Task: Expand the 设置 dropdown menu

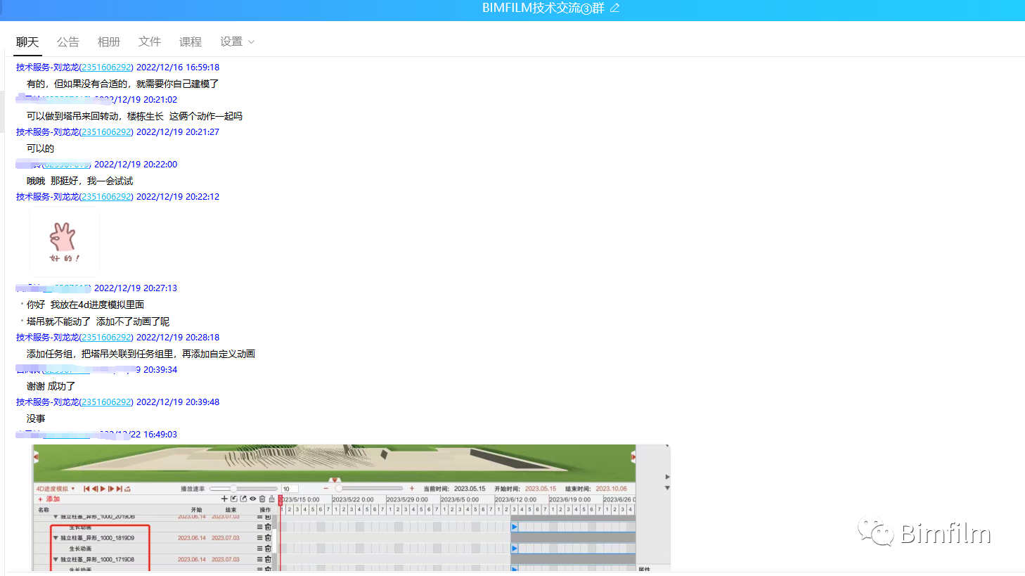Action: point(237,42)
